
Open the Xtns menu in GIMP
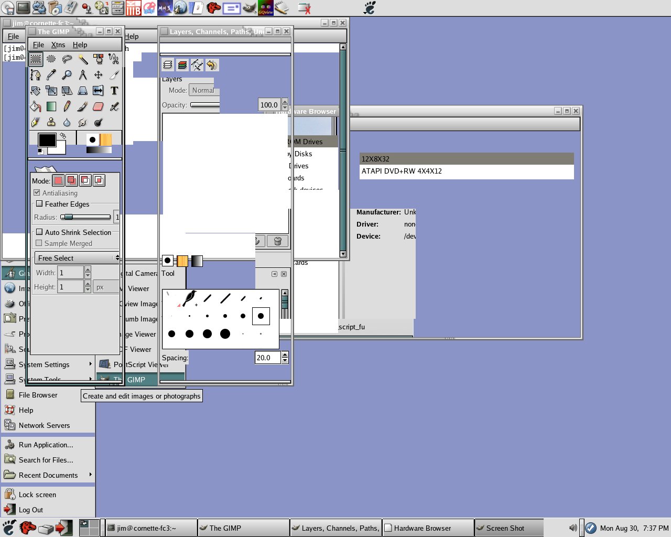pyautogui.click(x=58, y=45)
